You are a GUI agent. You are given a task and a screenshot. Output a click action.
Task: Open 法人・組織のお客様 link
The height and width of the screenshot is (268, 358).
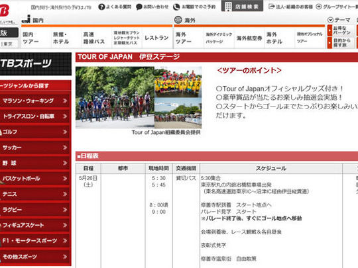click(294, 7)
